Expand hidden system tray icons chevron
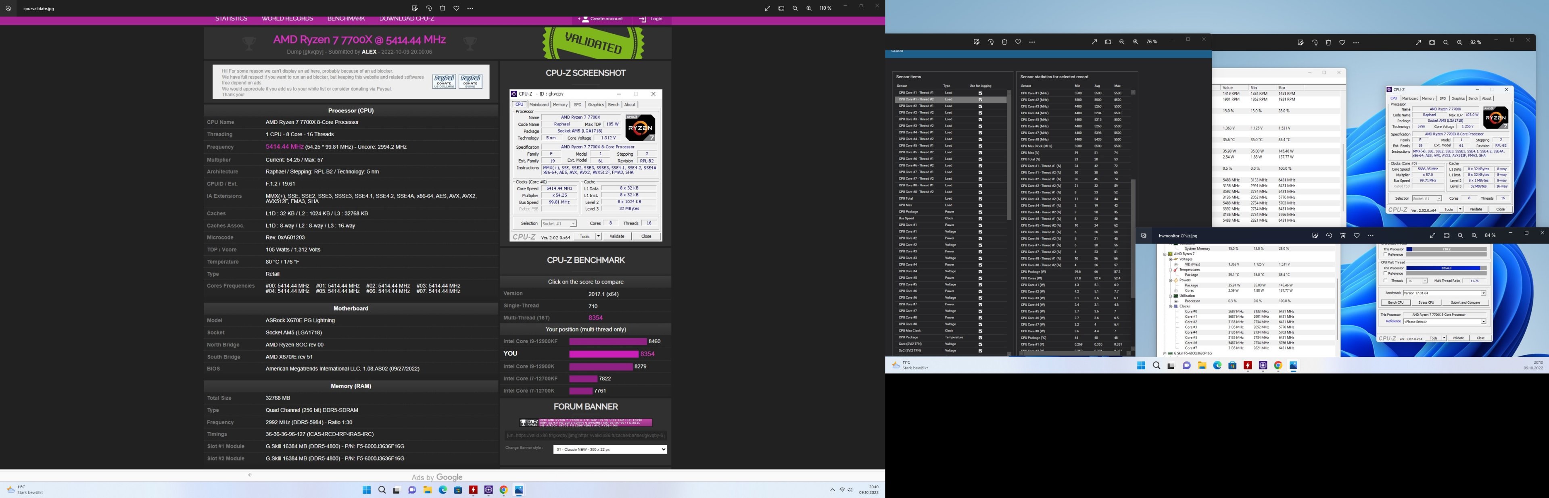Viewport: 1549px width, 498px height. click(x=832, y=490)
